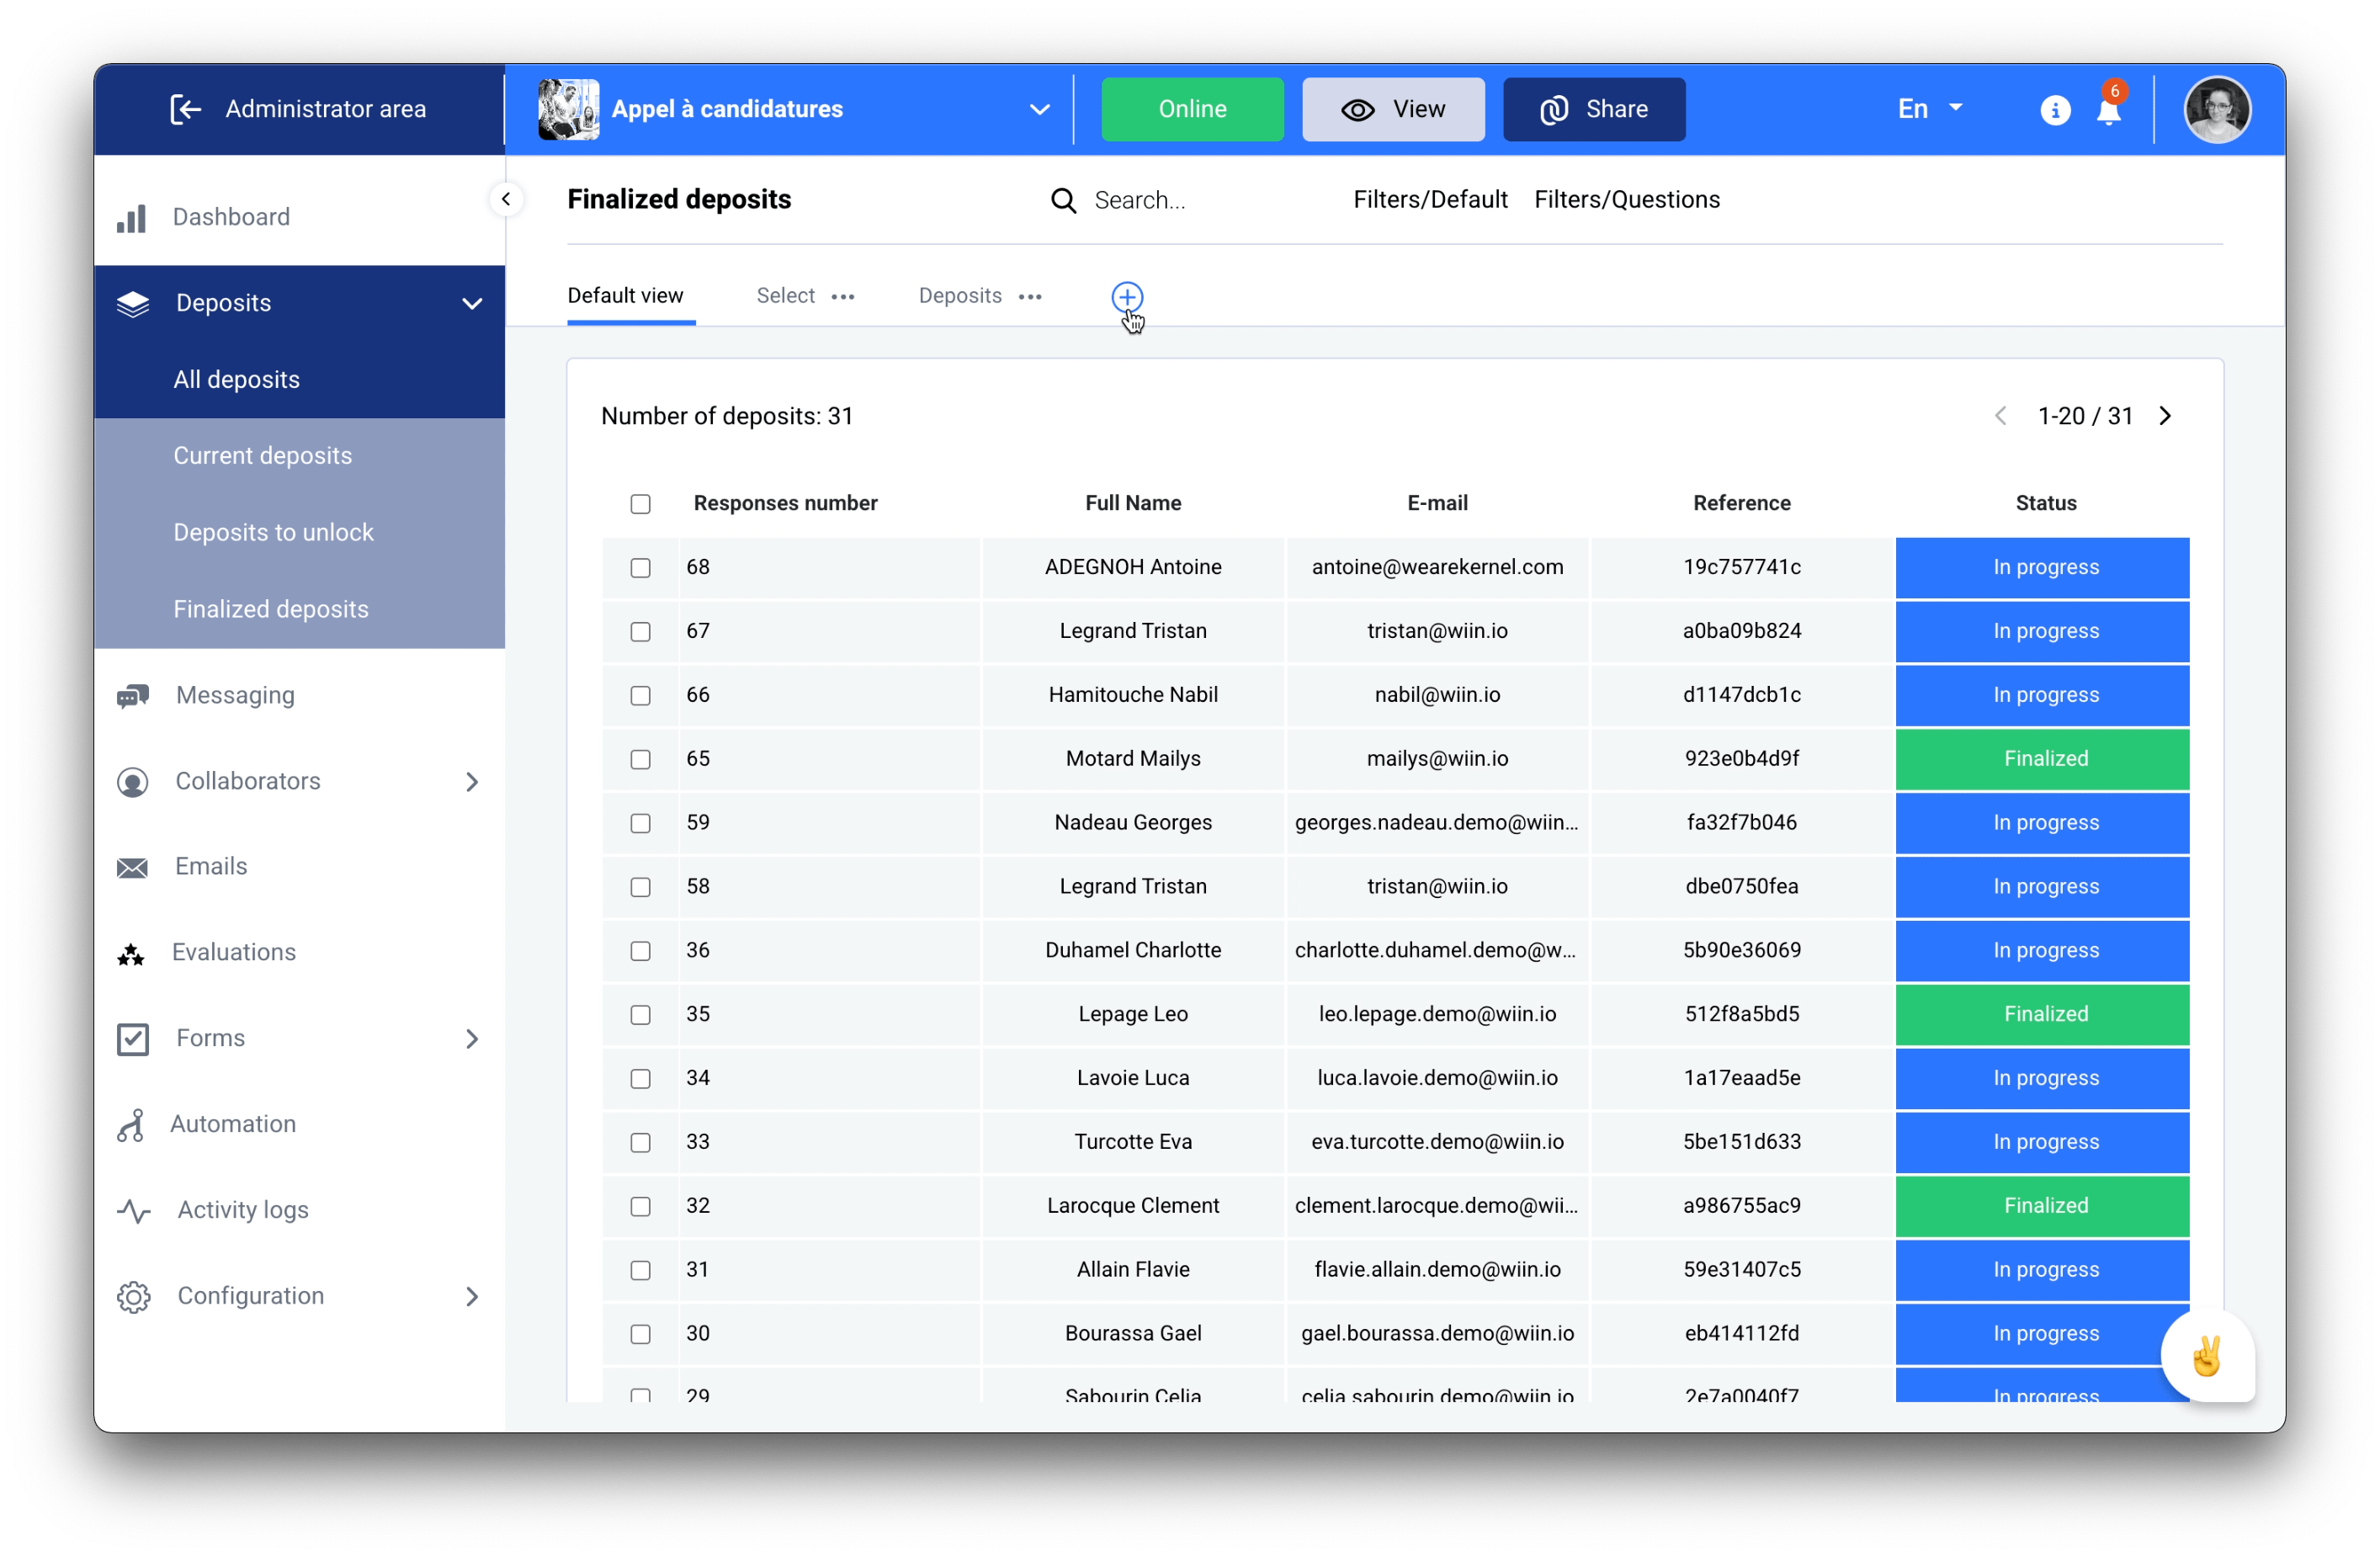Click the green Online button
The width and height of the screenshot is (2380, 1557).
pos(1191,110)
